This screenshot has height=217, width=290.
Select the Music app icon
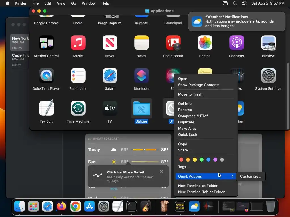(78, 43)
